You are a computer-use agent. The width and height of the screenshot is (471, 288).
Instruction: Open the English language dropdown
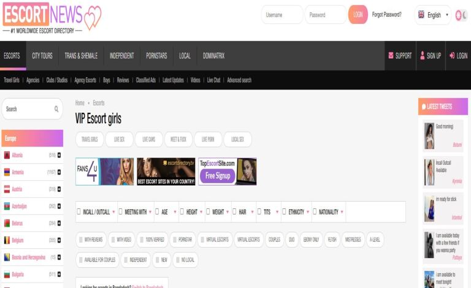[x=433, y=15]
